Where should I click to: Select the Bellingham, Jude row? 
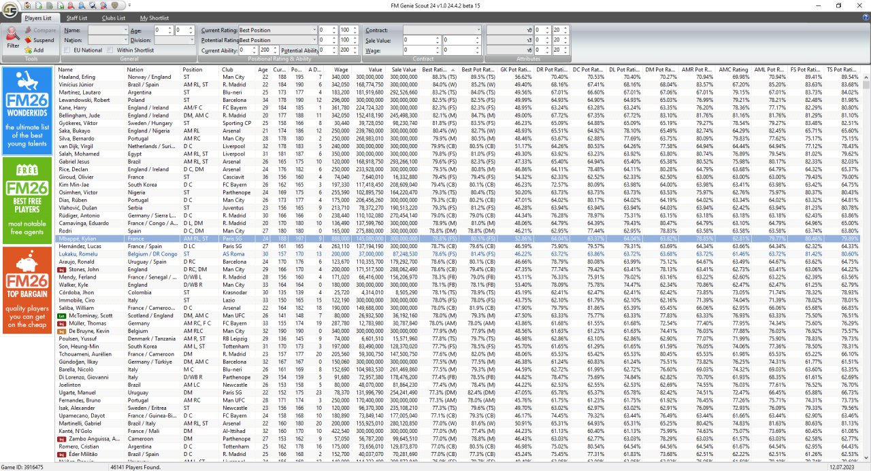click(x=459, y=116)
